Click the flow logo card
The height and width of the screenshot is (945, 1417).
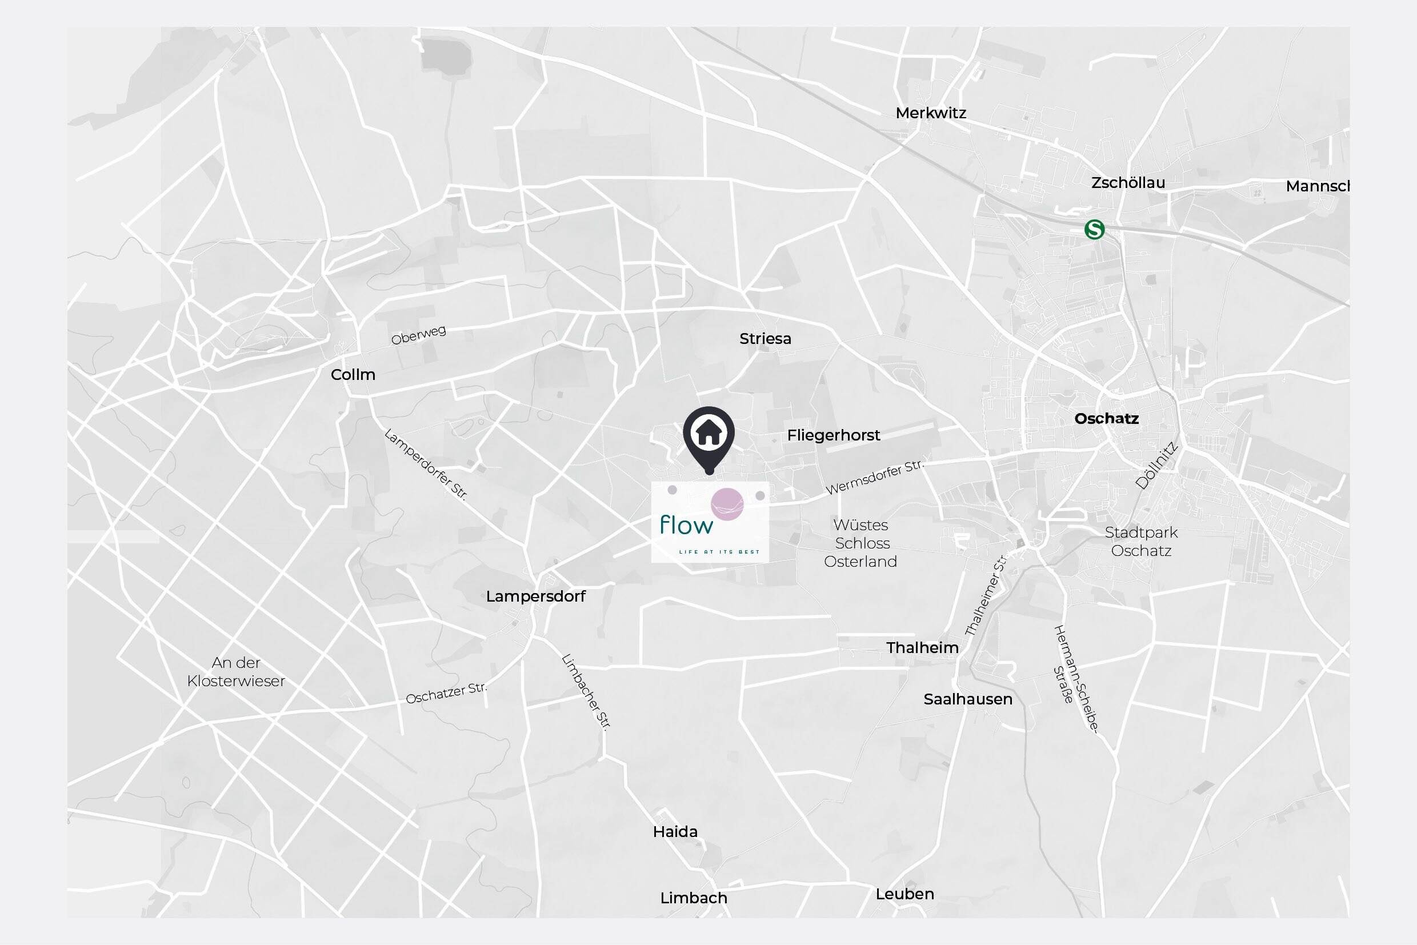click(710, 522)
